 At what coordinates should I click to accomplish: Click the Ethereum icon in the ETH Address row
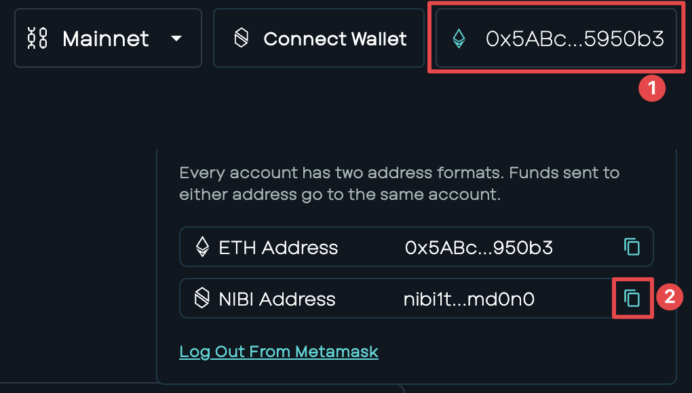coord(203,247)
